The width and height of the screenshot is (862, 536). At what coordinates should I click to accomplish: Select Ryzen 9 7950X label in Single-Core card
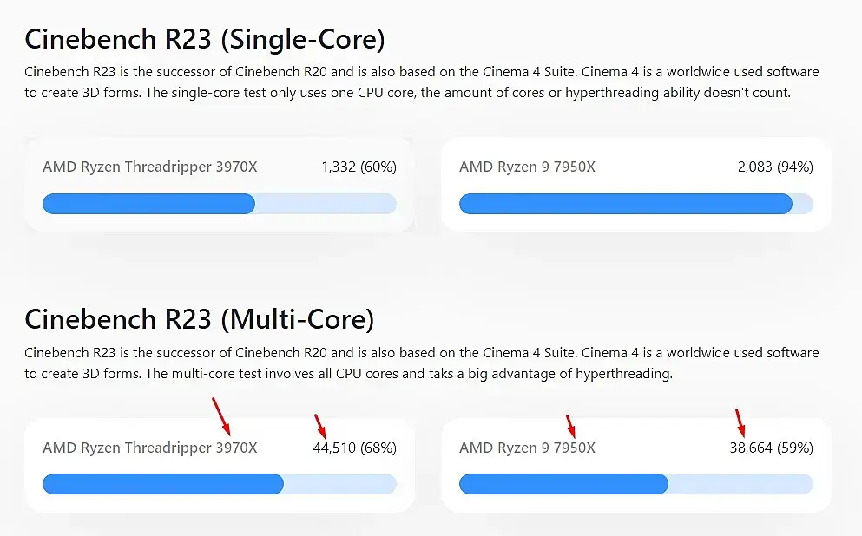(527, 167)
